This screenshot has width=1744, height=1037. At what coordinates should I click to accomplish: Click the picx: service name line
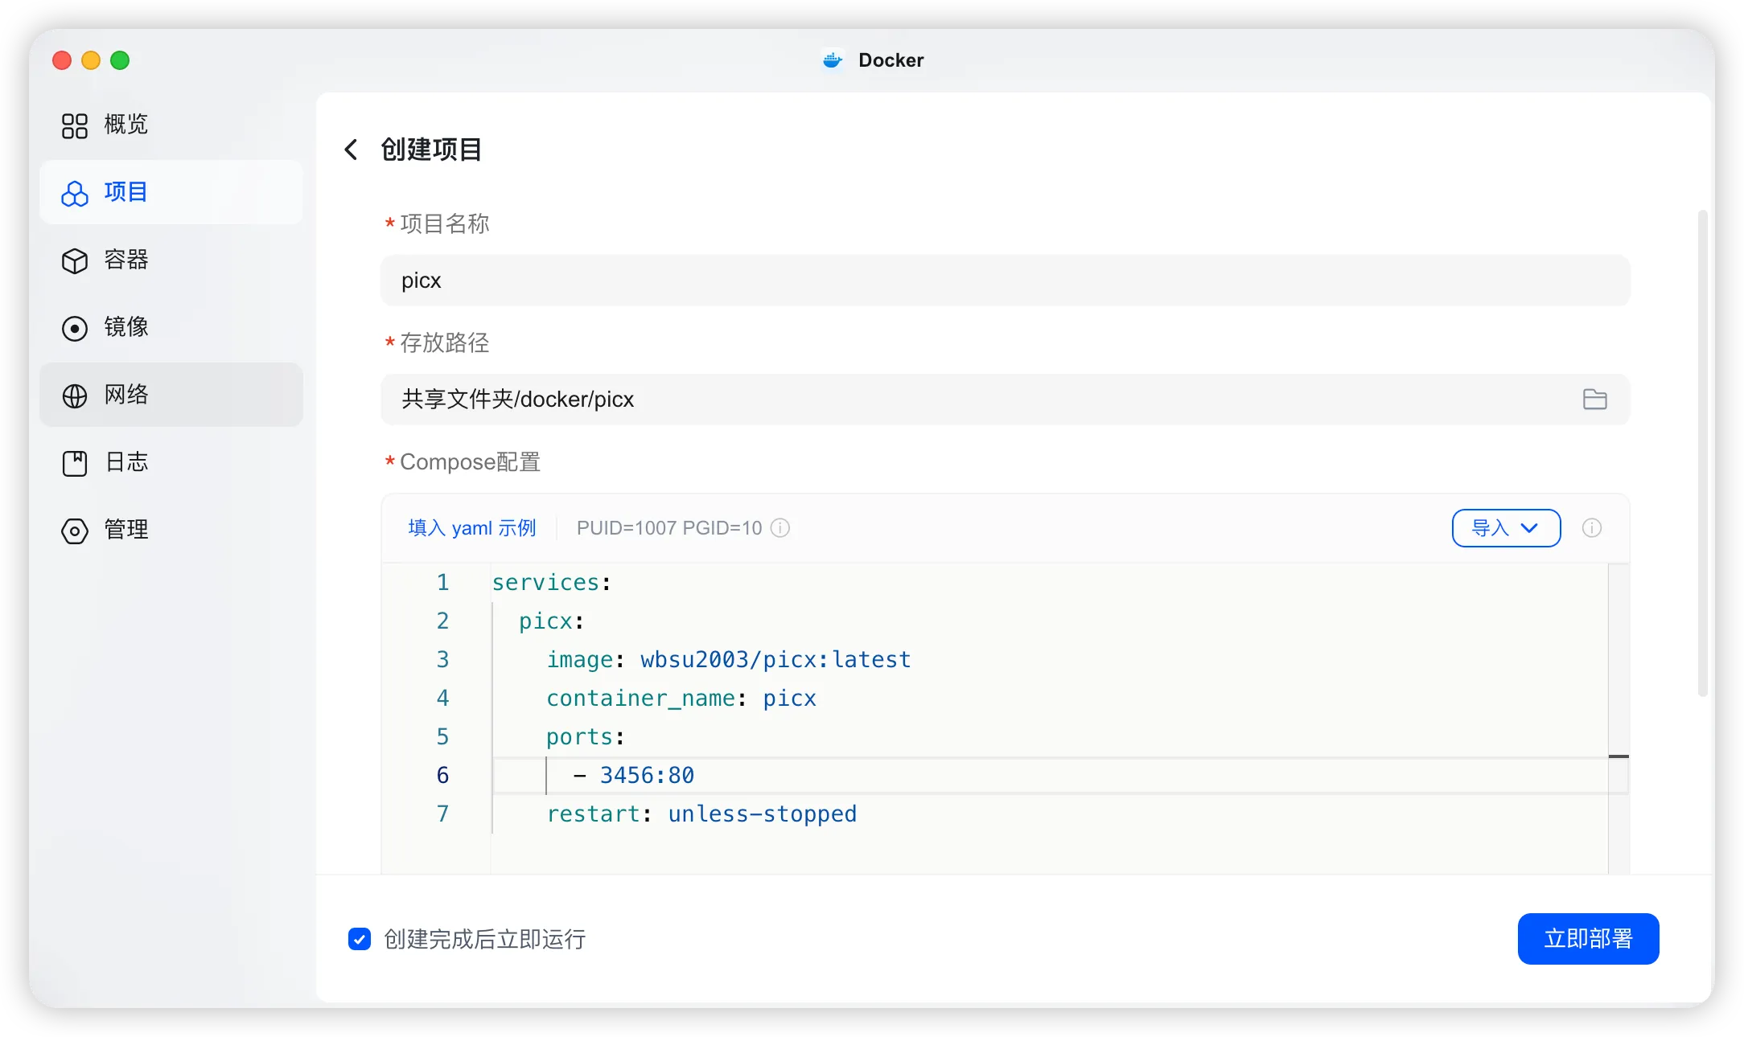tap(552, 621)
